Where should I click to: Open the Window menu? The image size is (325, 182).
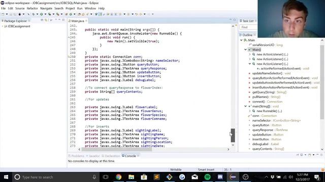point(90,9)
